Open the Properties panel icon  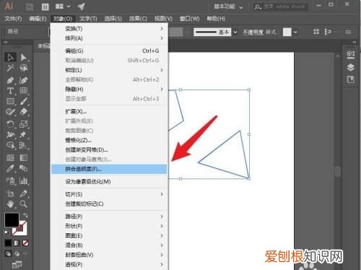click(x=351, y=55)
